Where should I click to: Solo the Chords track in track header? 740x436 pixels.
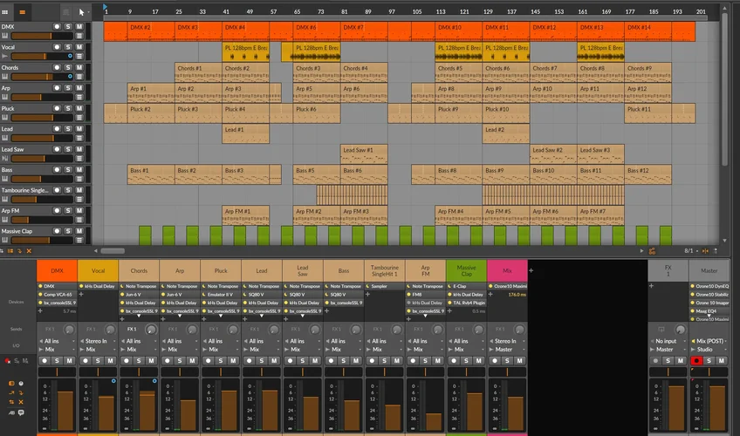(x=68, y=67)
